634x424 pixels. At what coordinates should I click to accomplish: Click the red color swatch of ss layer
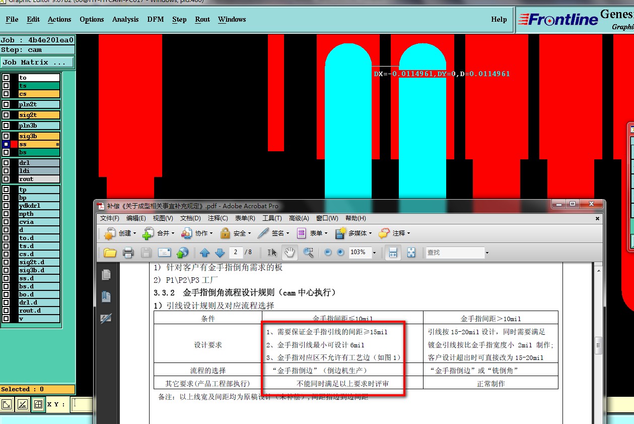pyautogui.click(x=14, y=144)
